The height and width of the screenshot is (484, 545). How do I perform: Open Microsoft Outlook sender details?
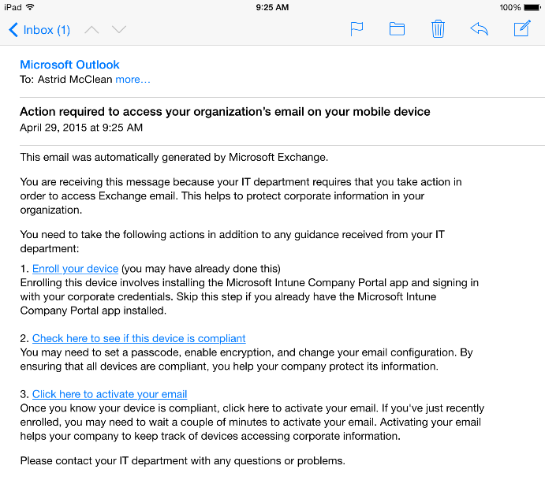(x=69, y=65)
